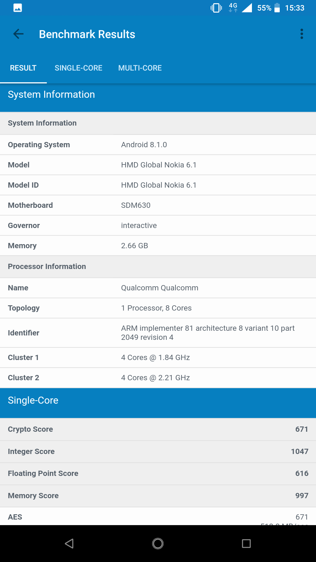
Task: Select the RESULT tab
Action: click(23, 68)
